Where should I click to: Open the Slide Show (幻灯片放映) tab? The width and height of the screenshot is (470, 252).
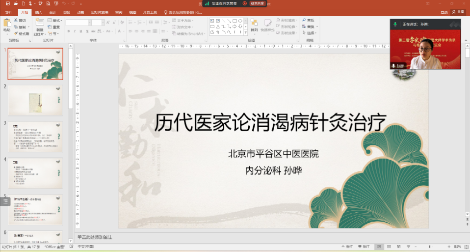point(99,12)
